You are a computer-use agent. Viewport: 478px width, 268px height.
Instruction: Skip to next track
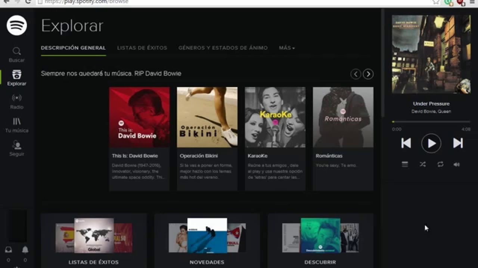click(458, 143)
